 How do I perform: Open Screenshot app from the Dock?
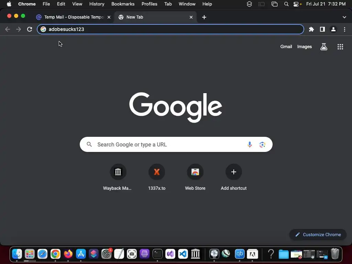(132, 254)
